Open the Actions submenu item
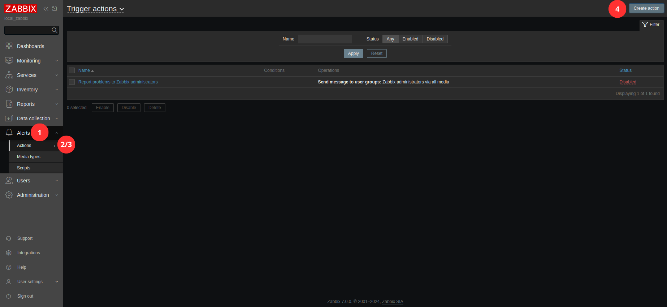667x307 pixels. (36, 146)
